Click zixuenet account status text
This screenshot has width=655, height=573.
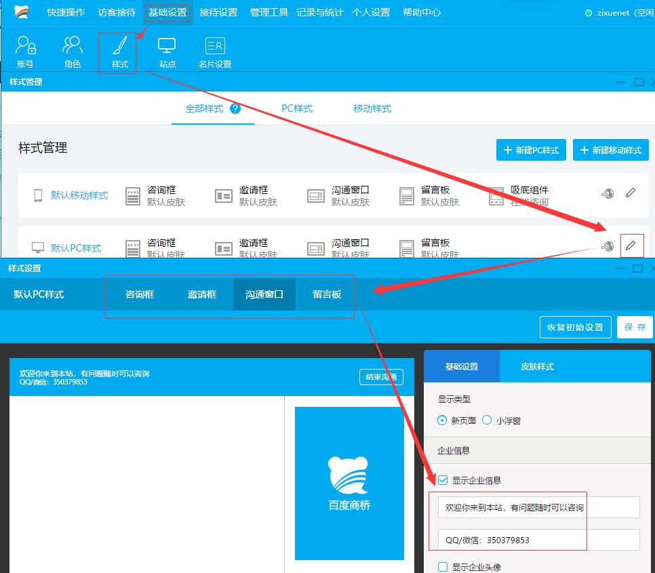[625, 12]
